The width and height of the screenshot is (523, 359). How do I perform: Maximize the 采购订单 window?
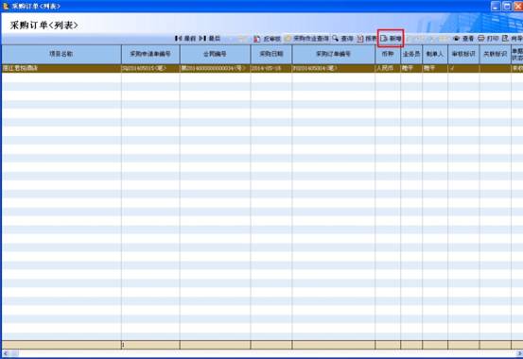(x=507, y=6)
